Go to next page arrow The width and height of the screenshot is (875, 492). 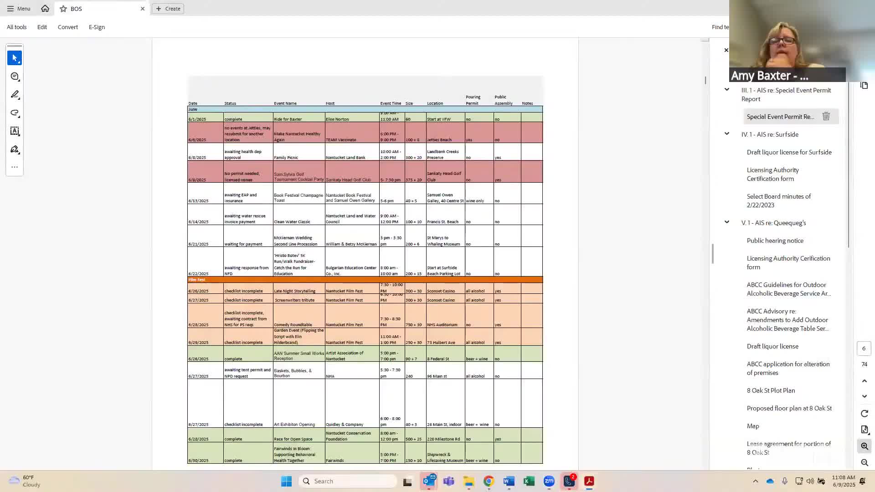pyautogui.click(x=865, y=396)
